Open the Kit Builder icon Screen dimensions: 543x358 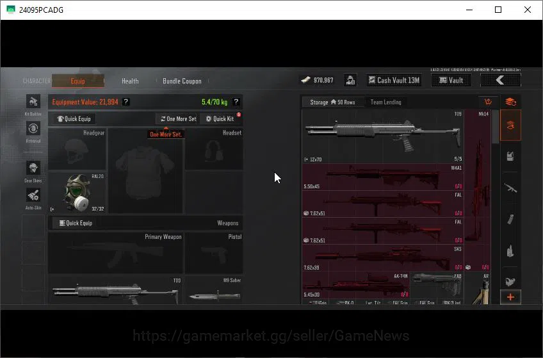[x=33, y=101]
